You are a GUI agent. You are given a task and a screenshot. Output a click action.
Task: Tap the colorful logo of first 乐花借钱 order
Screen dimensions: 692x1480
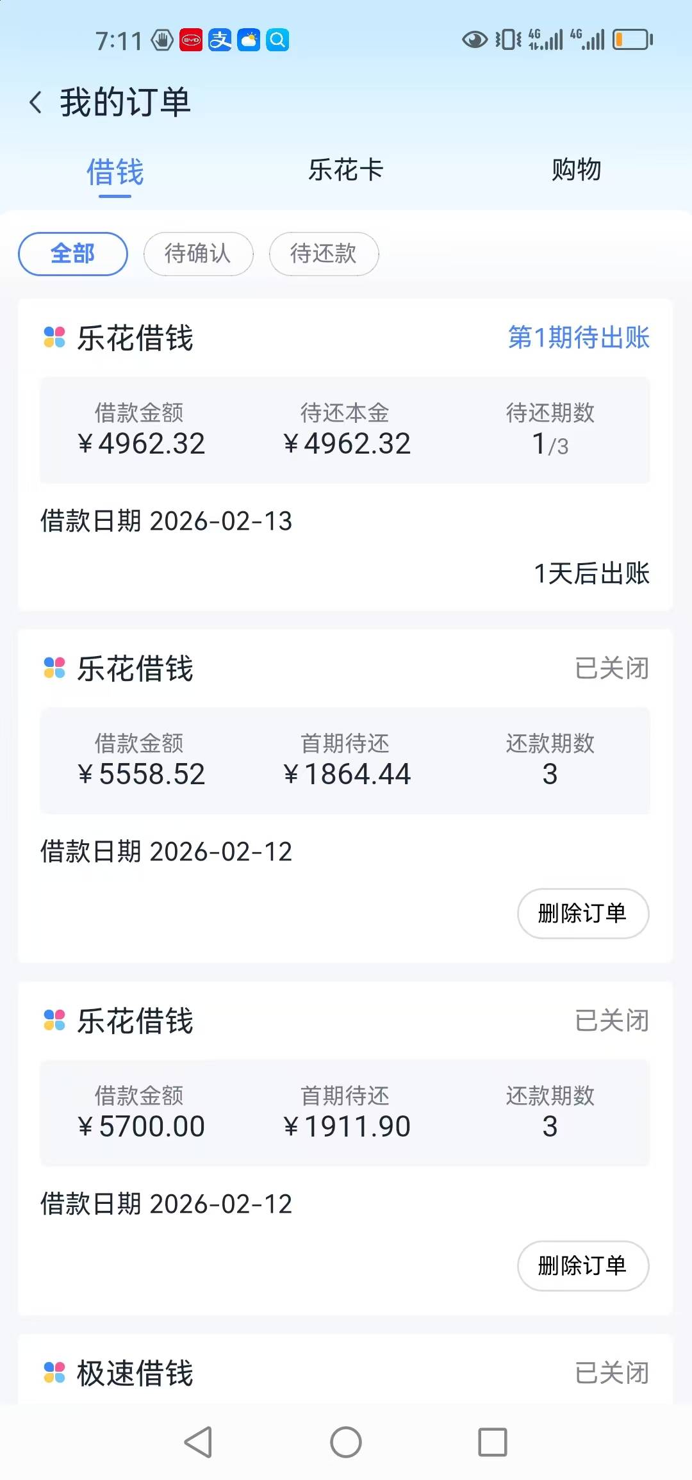tap(54, 337)
